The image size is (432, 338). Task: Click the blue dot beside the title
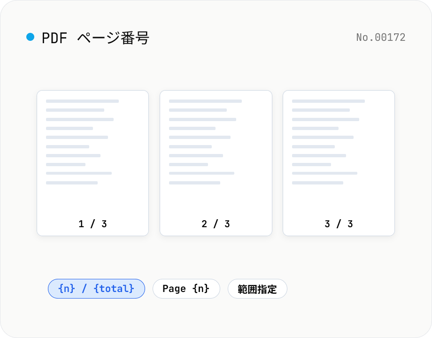(x=31, y=37)
